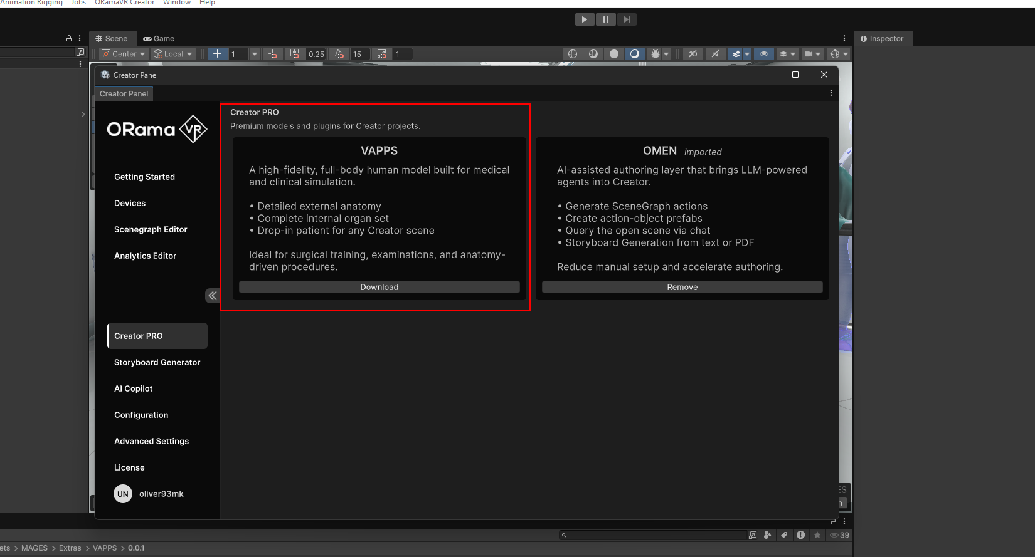Image resolution: width=1035 pixels, height=557 pixels.
Task: Click the rotation snap field showing 15
Action: [x=359, y=54]
